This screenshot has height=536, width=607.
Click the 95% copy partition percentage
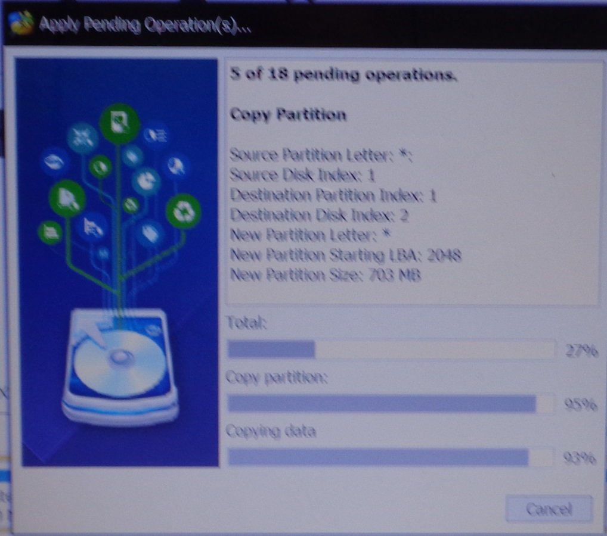[x=580, y=404]
